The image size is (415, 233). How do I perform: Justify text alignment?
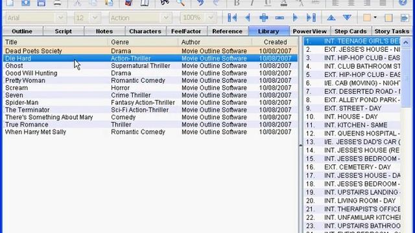pos(383,3)
